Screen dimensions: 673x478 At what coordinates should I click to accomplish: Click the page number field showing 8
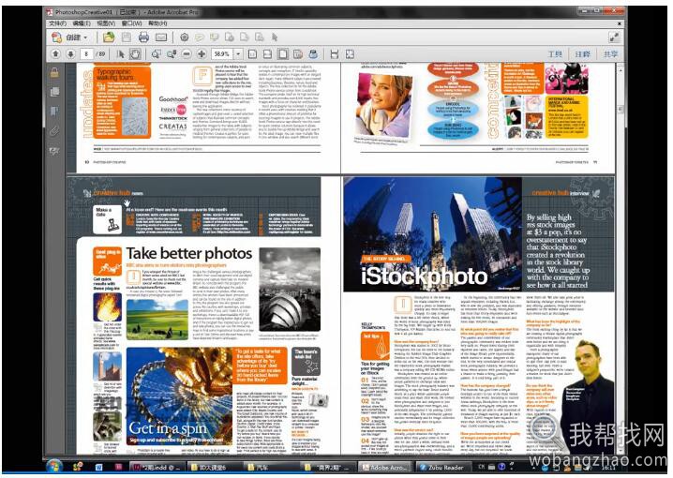click(86, 54)
